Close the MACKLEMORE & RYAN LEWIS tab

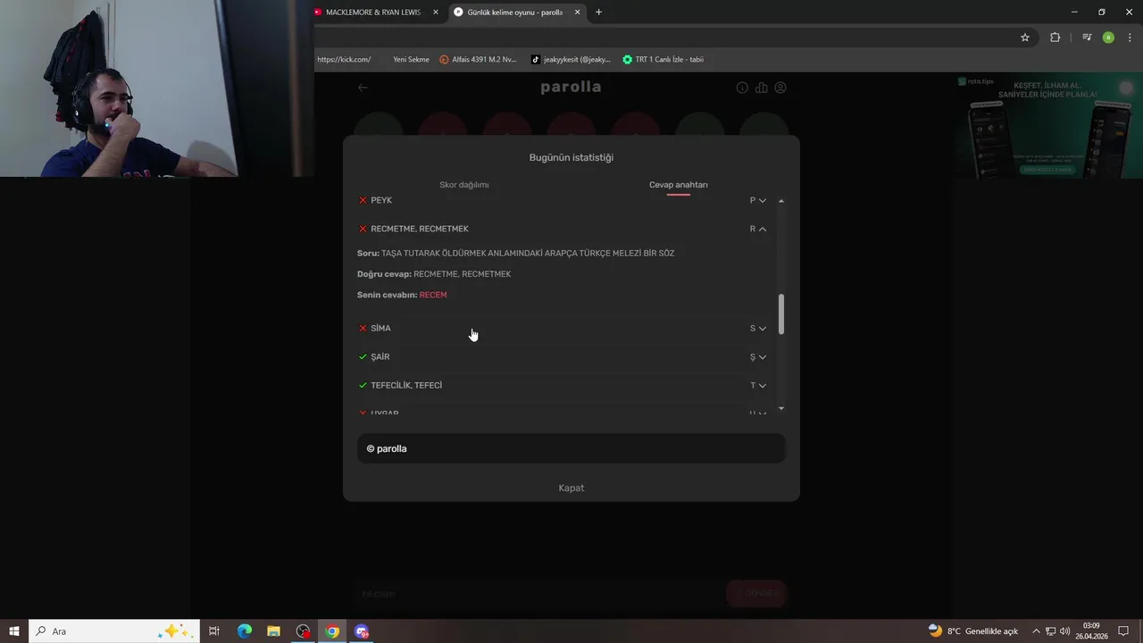point(436,13)
